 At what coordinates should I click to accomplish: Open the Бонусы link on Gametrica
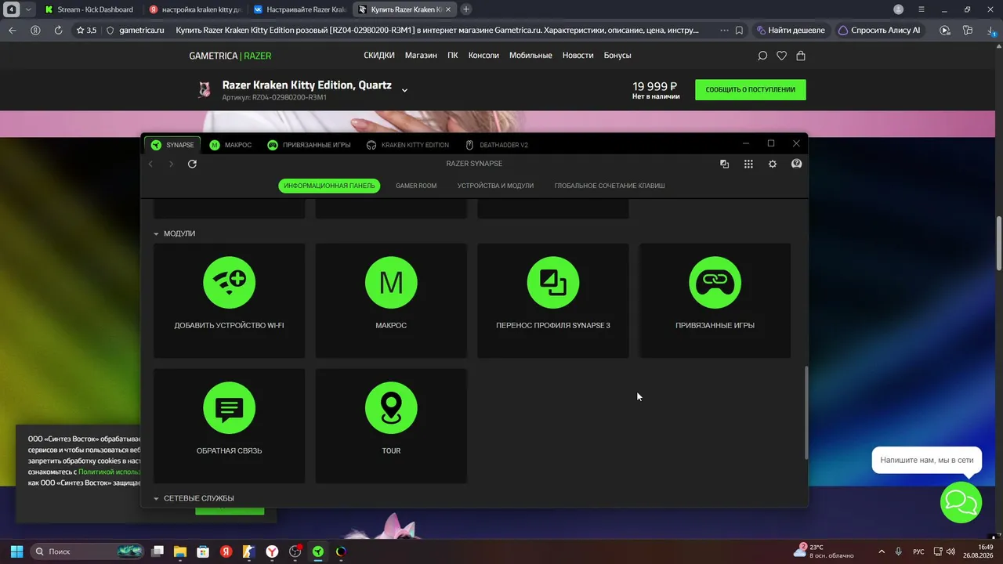617,56
